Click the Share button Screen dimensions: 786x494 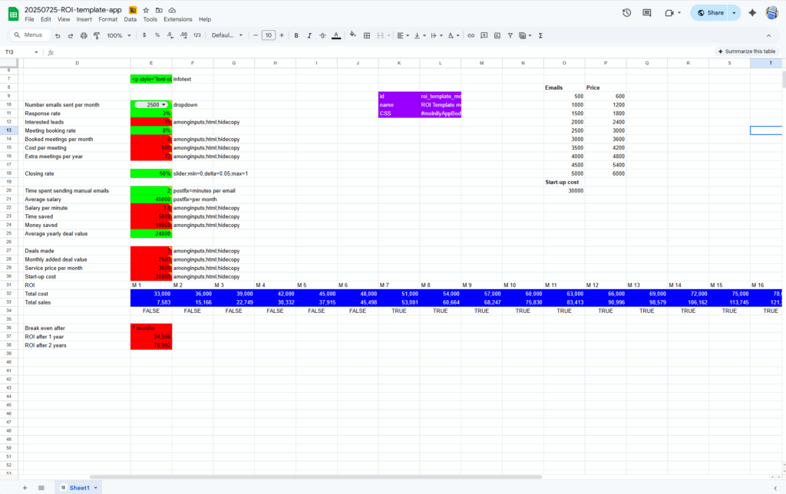tap(709, 13)
